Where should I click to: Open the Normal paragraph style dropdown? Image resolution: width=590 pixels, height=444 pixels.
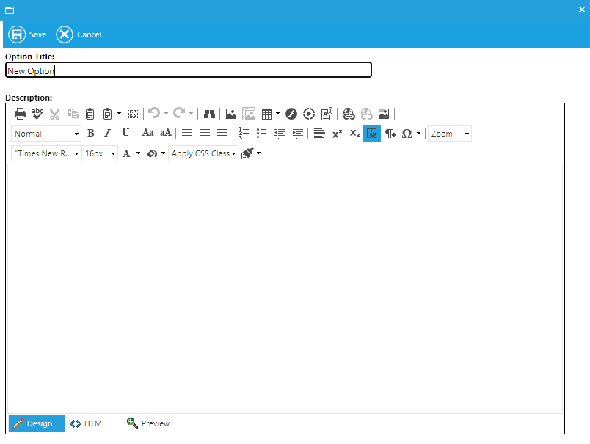(46, 134)
